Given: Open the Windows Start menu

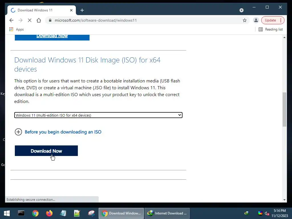Looking at the screenshot, I should tap(7, 213).
